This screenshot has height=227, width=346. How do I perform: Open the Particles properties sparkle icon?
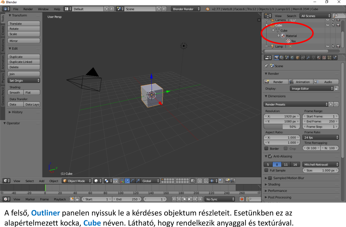coord(329,58)
